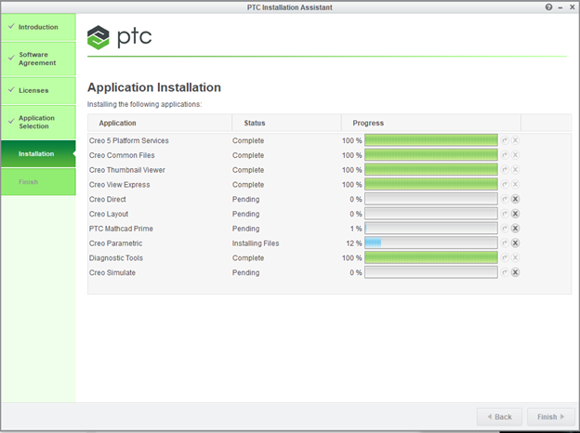580x433 pixels.
Task: Click the 12 % progress value
Action: 354,243
